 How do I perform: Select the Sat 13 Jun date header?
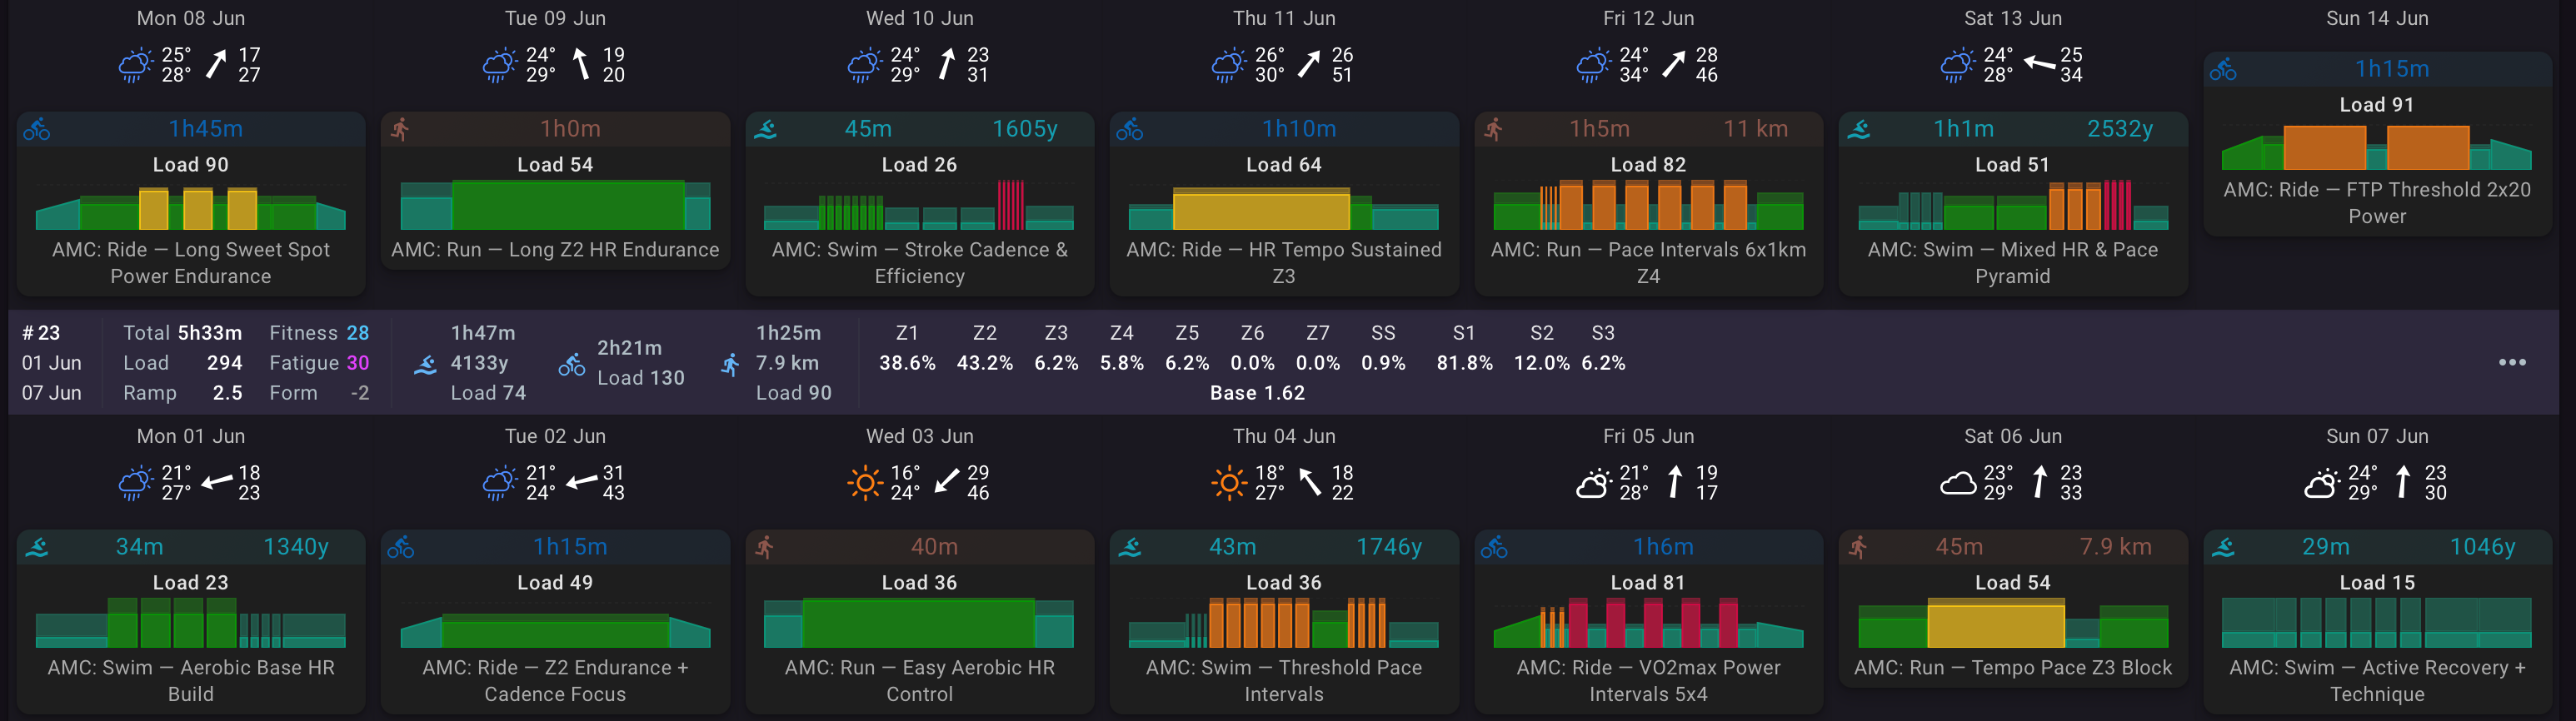tap(2013, 18)
